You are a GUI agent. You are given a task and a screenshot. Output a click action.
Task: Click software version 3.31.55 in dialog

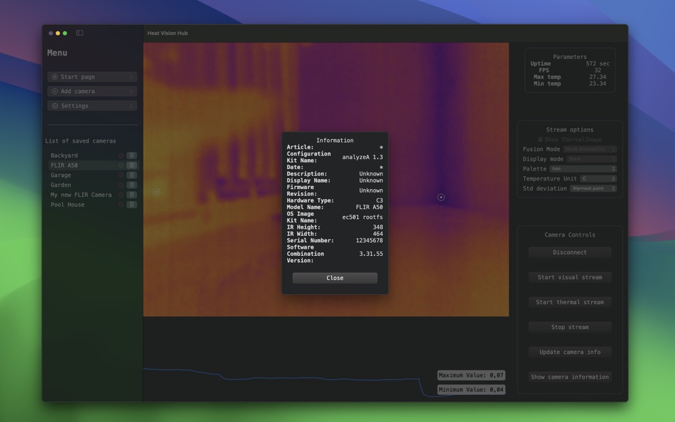(x=371, y=254)
